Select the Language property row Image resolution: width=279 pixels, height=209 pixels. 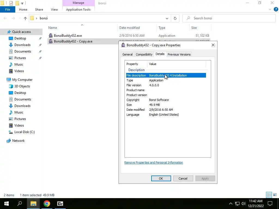tap(166, 115)
